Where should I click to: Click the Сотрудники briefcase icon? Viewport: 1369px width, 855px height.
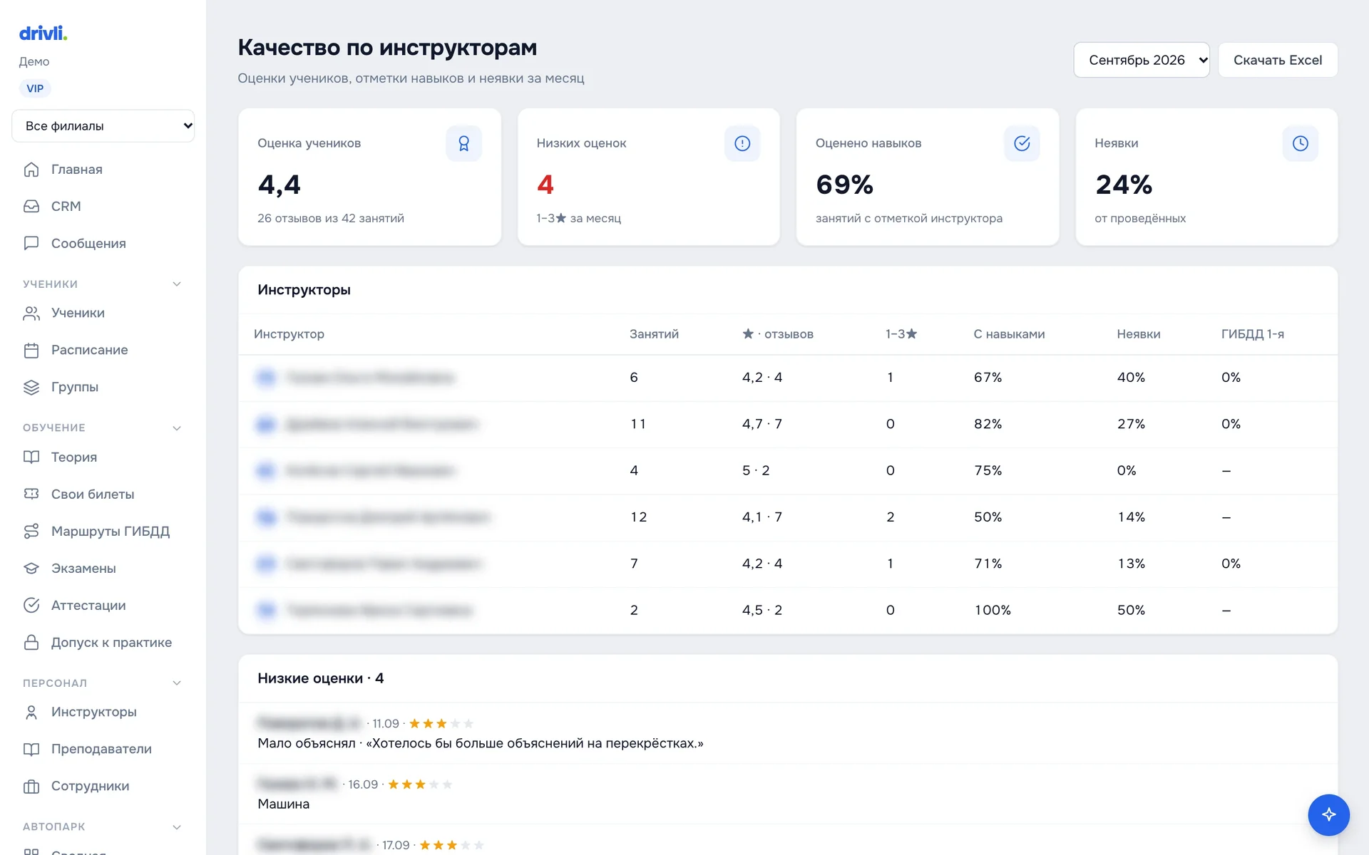31,787
